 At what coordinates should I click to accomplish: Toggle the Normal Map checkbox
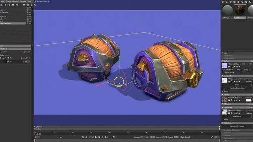click(228, 64)
